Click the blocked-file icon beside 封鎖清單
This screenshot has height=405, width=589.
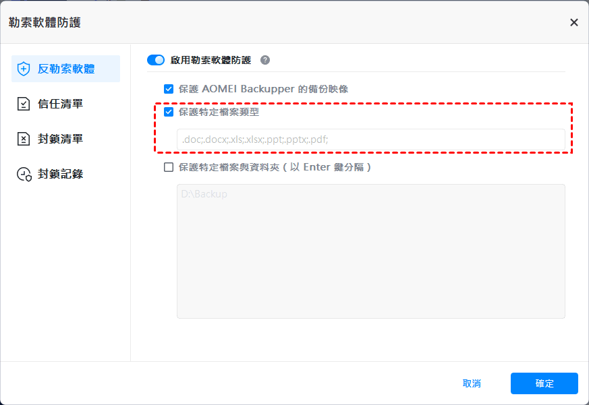coord(24,139)
